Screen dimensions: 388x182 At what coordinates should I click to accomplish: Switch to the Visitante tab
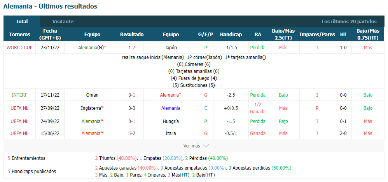[63, 21]
